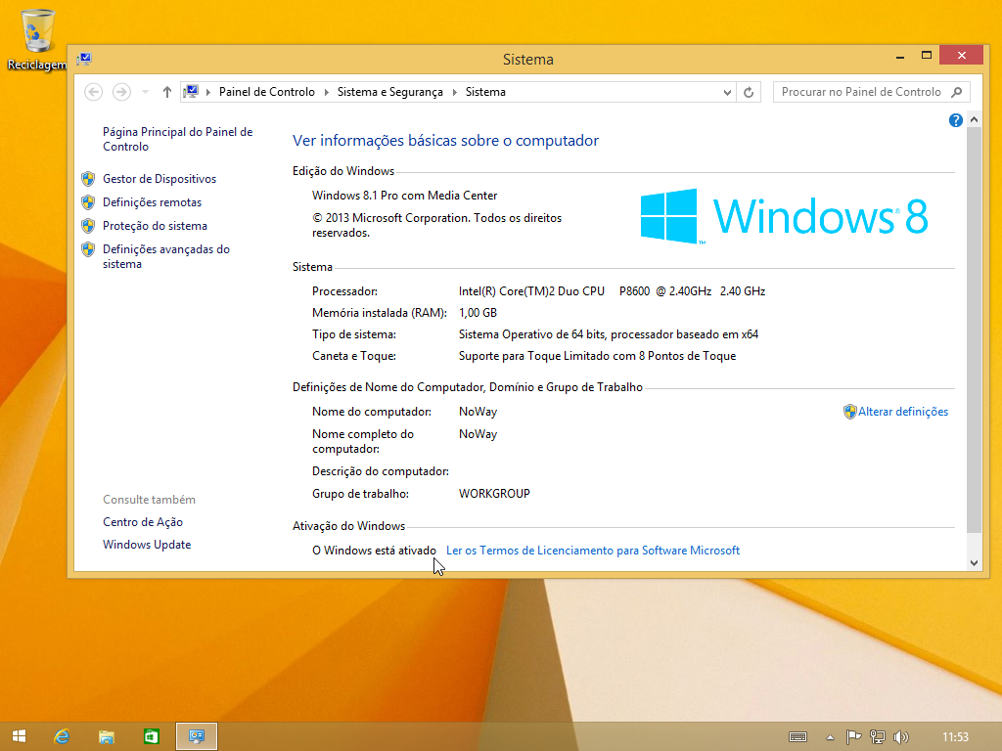Click the Sistema breadcrumb in address bar
The width and height of the screenshot is (1002, 751).
[x=485, y=92]
